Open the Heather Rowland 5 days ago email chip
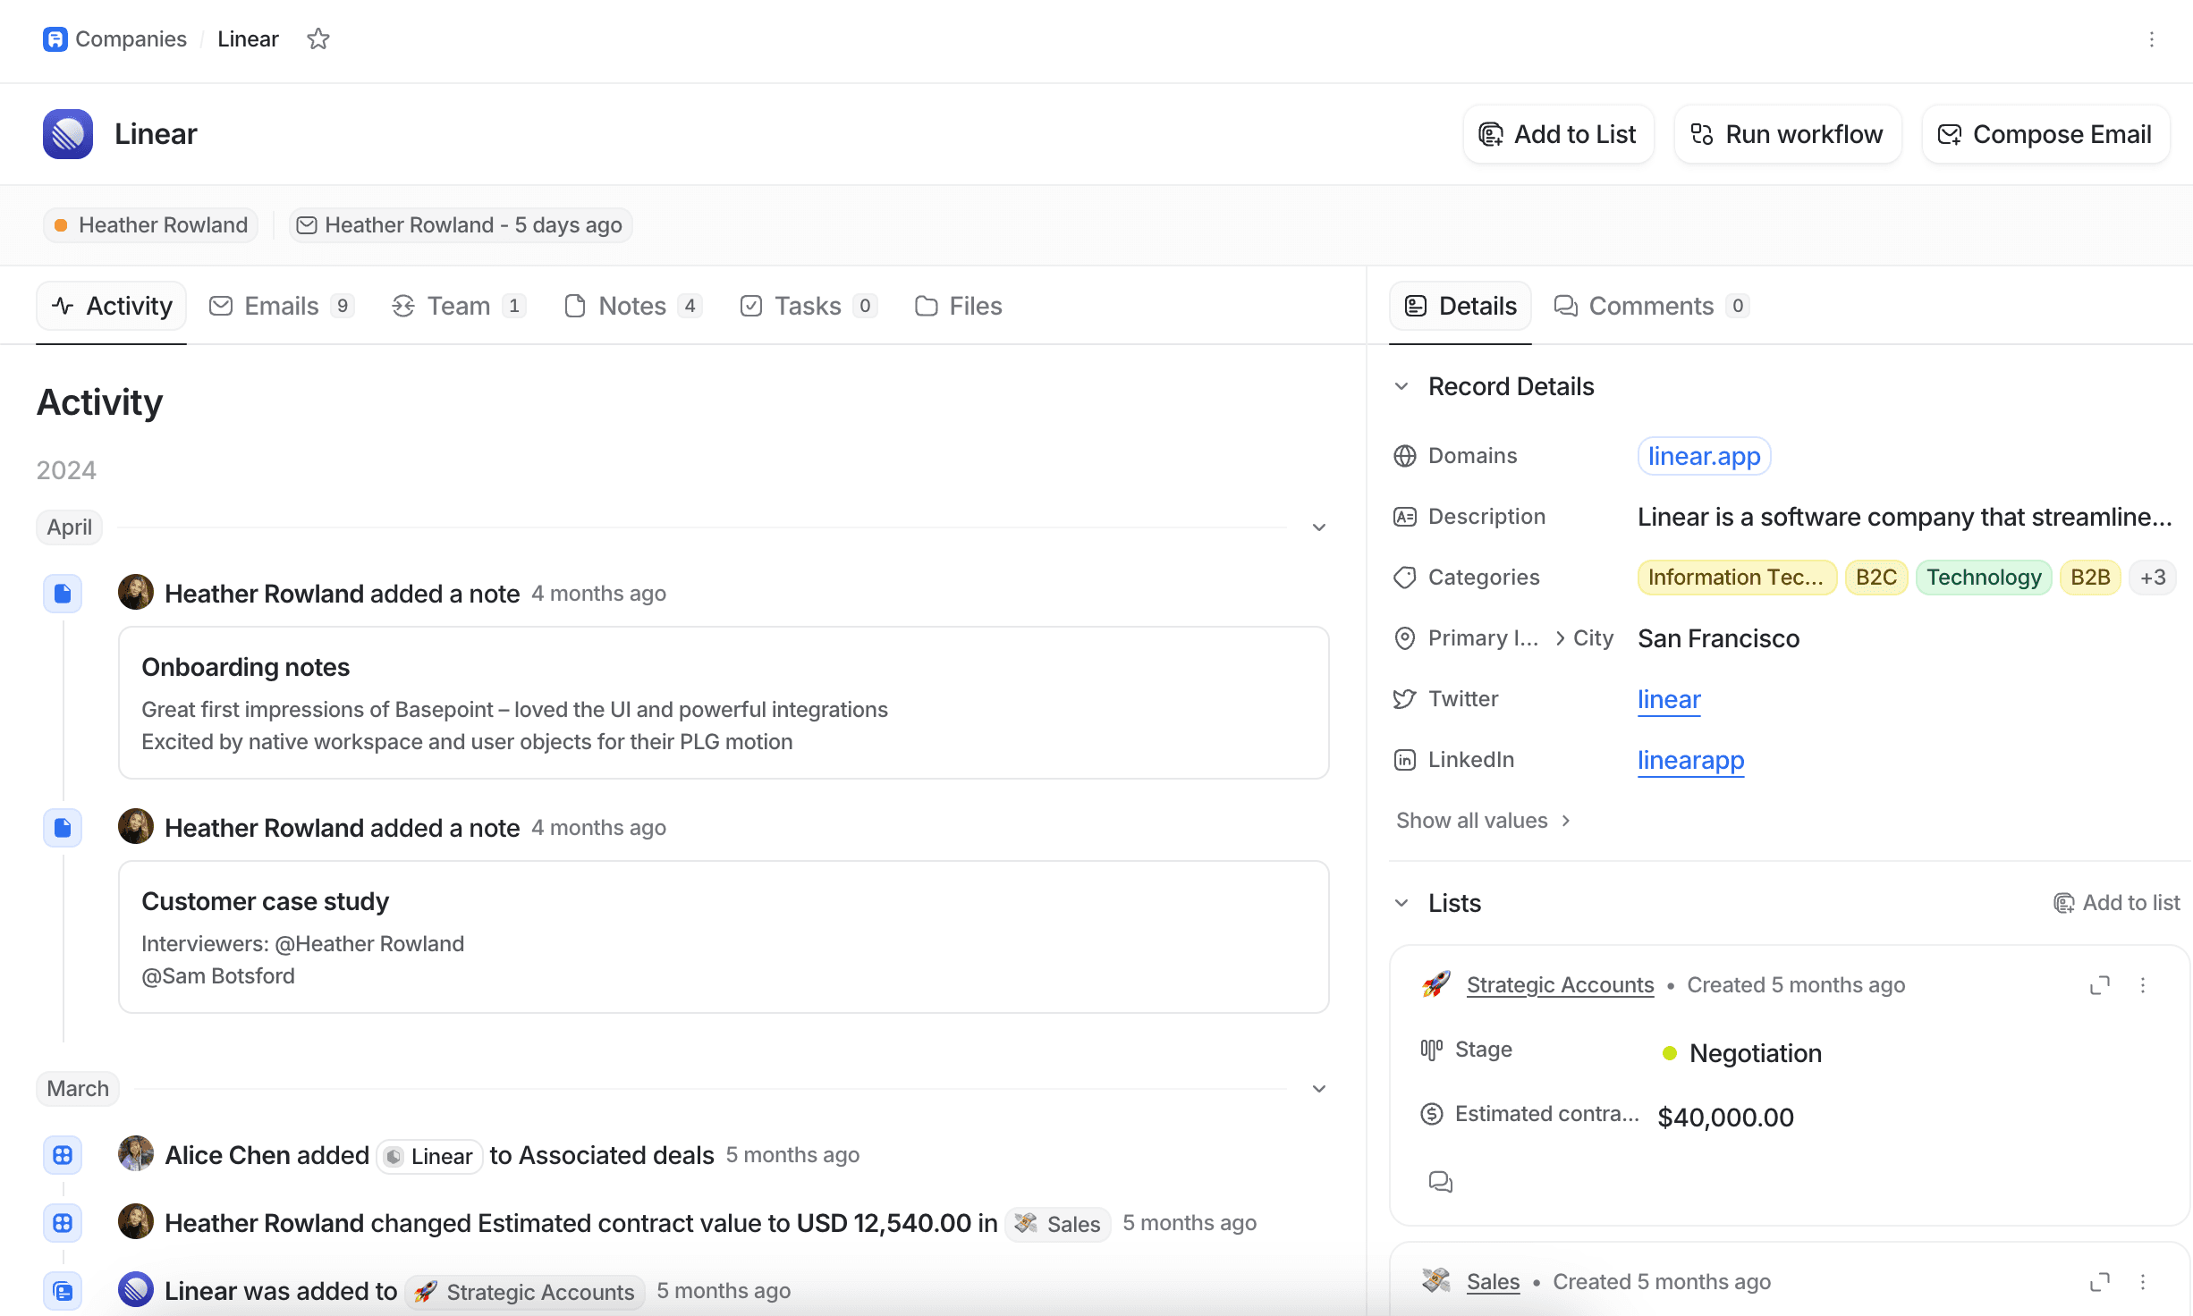 [461, 225]
